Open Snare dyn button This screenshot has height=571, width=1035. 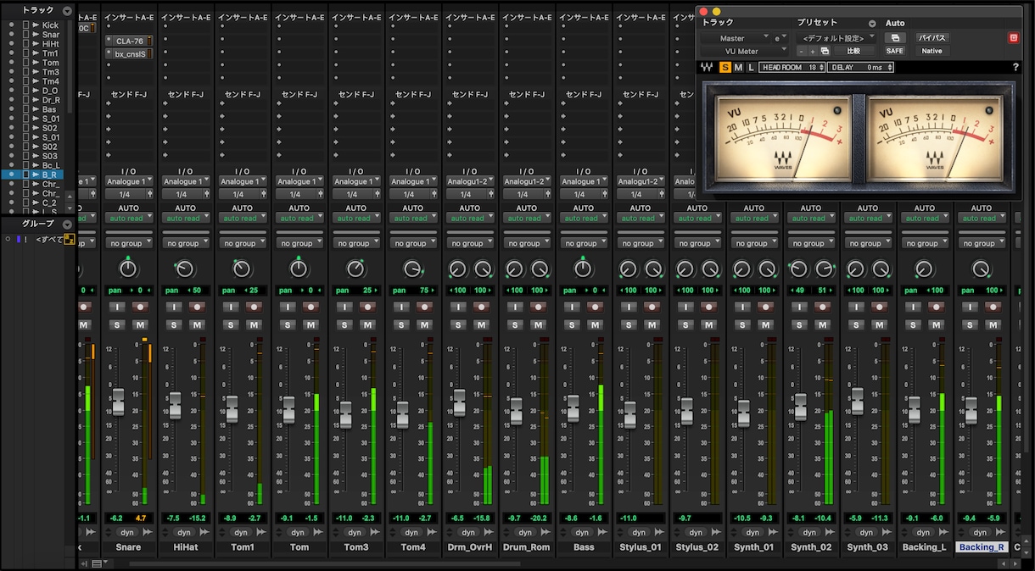pyautogui.click(x=128, y=533)
